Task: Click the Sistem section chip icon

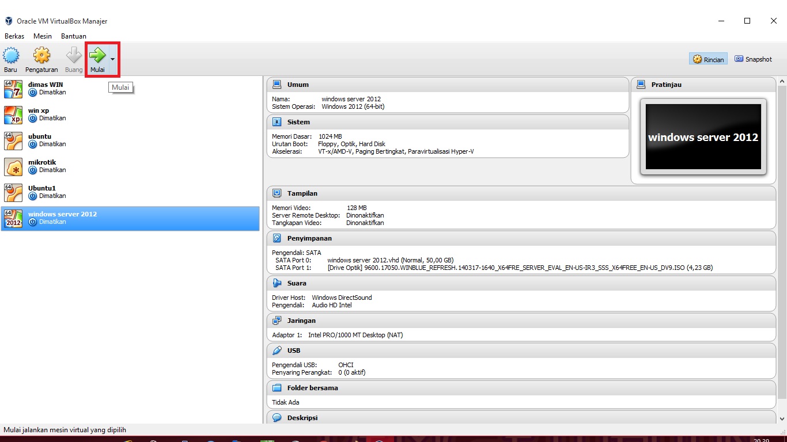Action: tap(277, 122)
